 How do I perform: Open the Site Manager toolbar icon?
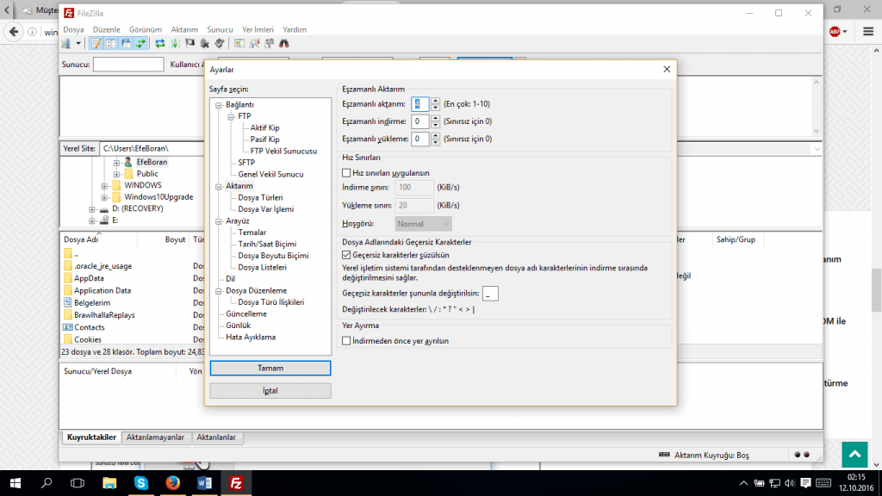click(x=67, y=43)
